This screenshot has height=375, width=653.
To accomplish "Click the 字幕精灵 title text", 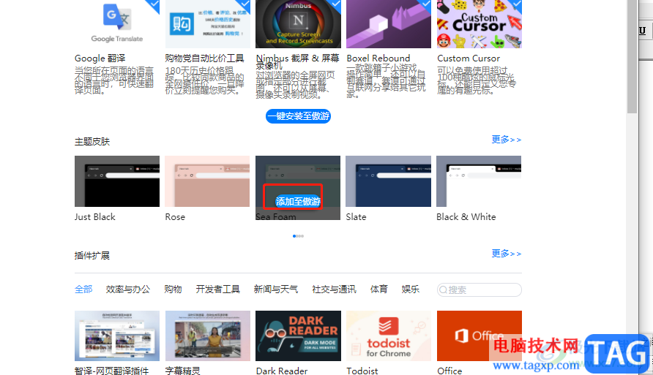I will click(183, 371).
